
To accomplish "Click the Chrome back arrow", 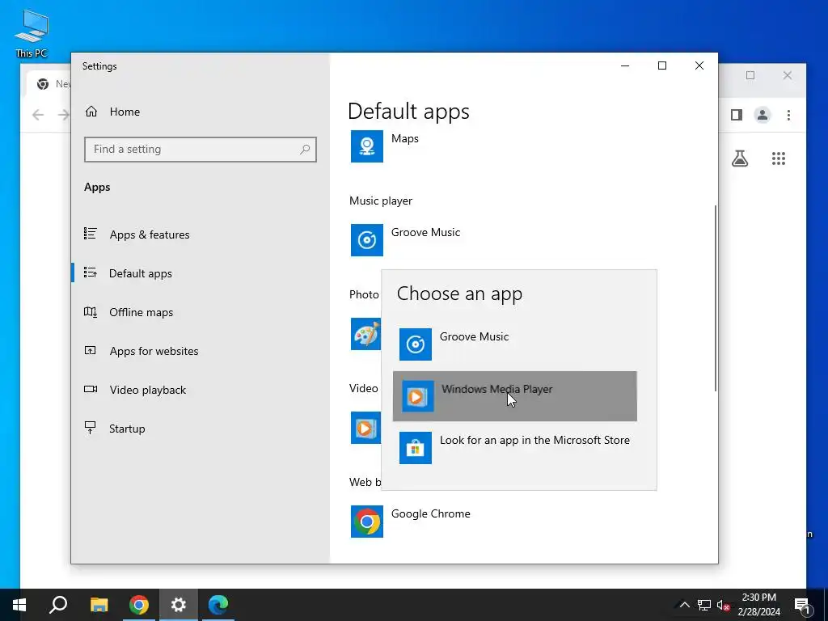I will coord(38,115).
